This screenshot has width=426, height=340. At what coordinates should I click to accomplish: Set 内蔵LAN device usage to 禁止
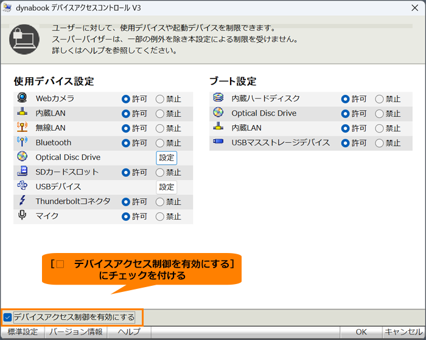[159, 114]
